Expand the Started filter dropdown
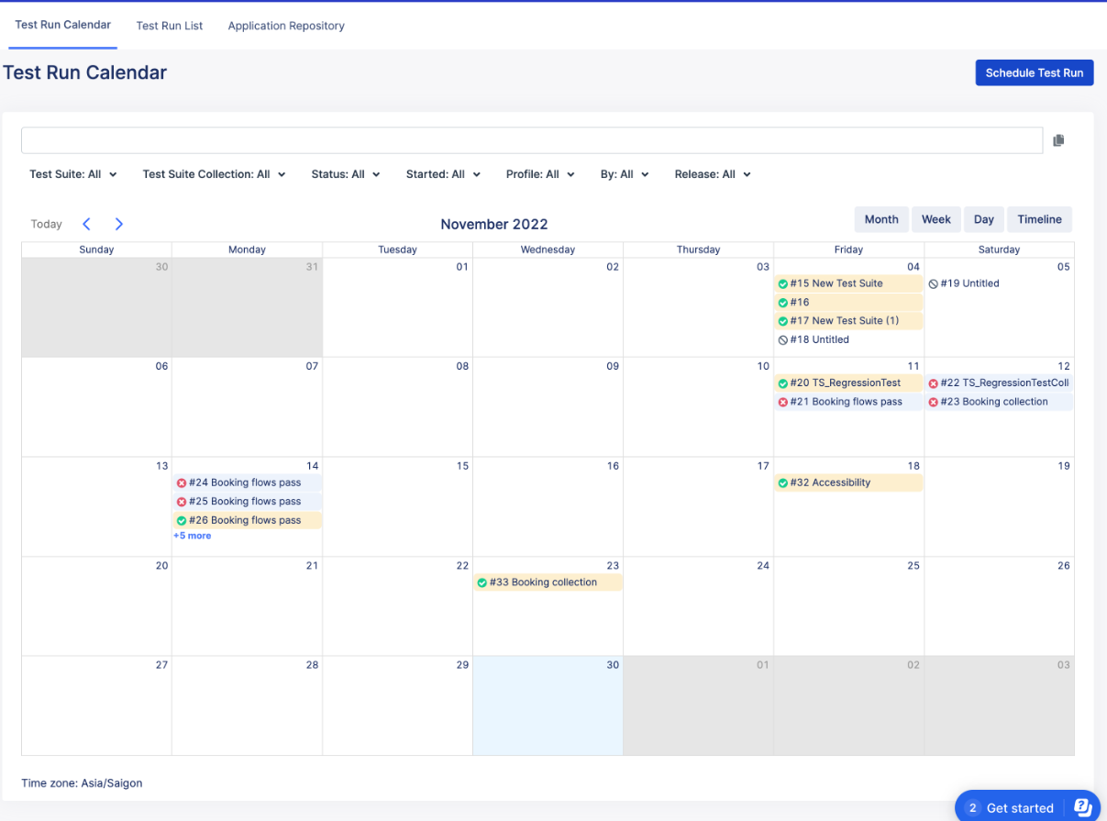Image resolution: width=1107 pixels, height=821 pixels. point(444,174)
